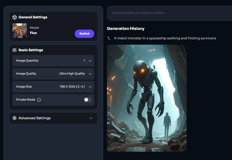
Task: Click the metal monster prompt text
Action: click(x=165, y=38)
